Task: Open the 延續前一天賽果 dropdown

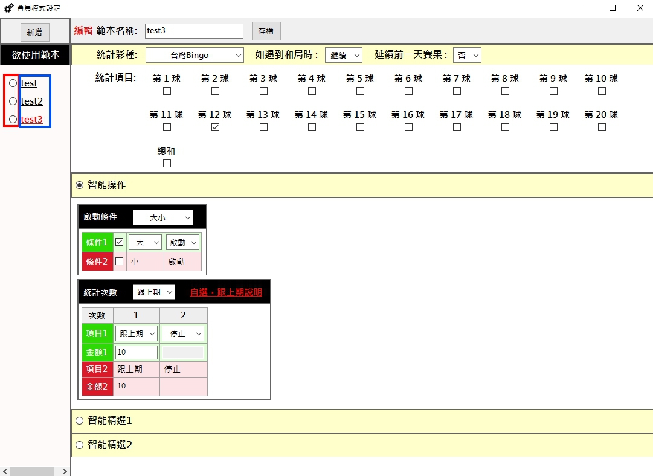Action: coord(467,55)
